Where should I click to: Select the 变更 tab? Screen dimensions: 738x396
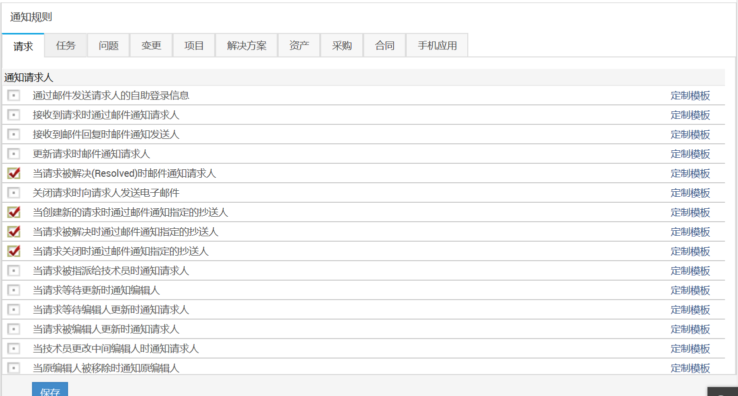(151, 45)
